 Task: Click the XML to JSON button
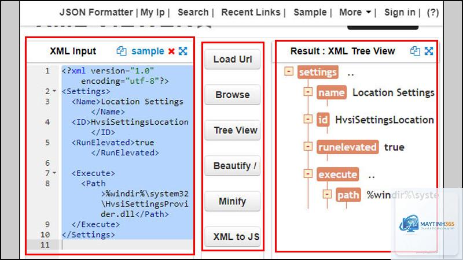pyautogui.click(x=233, y=236)
